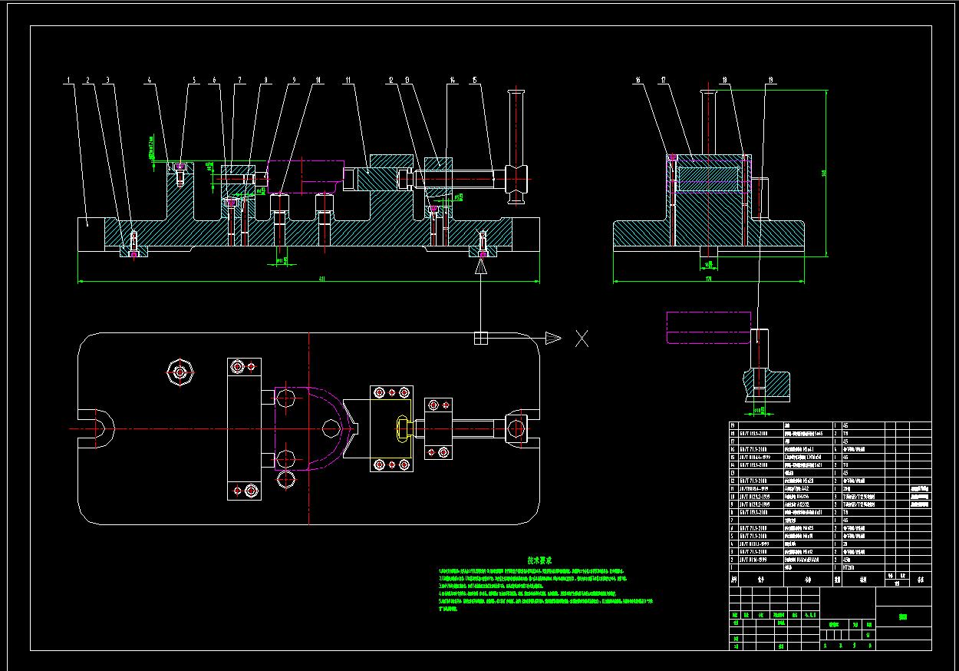The height and width of the screenshot is (671, 959).
Task: Select part balloon number 16 in side view
Action: coord(638,79)
